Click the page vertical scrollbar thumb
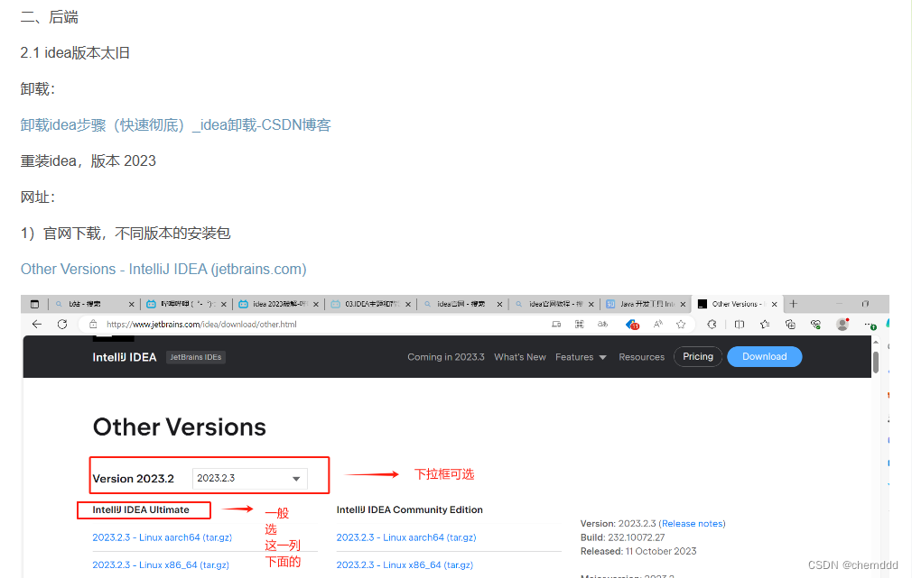912x578 pixels. pos(875,362)
